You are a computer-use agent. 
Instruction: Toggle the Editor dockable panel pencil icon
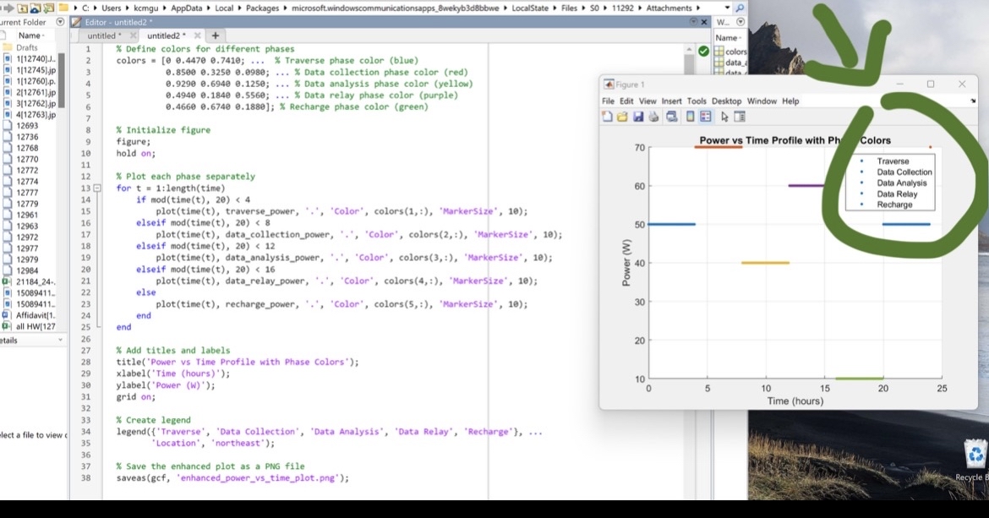(x=76, y=21)
